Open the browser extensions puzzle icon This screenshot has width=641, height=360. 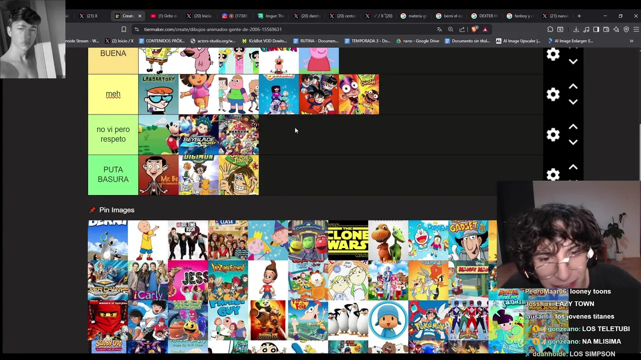tap(550, 29)
